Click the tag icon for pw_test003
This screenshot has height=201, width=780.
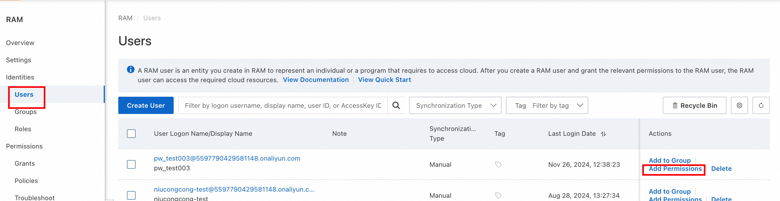point(498,164)
